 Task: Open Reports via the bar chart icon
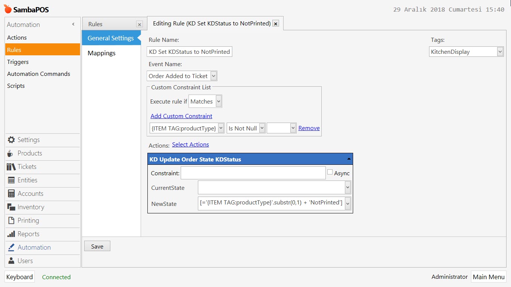pos(11,234)
